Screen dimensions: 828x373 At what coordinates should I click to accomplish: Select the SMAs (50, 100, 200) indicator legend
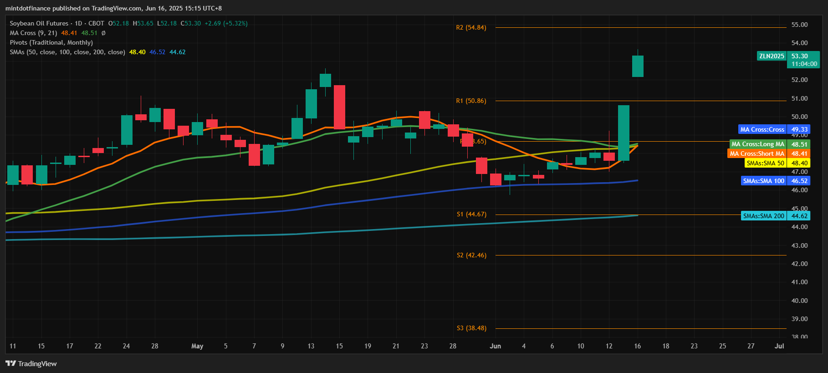pyautogui.click(x=67, y=52)
